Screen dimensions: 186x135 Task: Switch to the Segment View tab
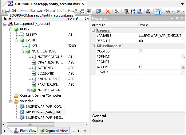pos(53,131)
